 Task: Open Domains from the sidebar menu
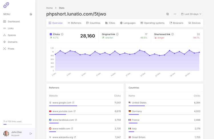13,42
